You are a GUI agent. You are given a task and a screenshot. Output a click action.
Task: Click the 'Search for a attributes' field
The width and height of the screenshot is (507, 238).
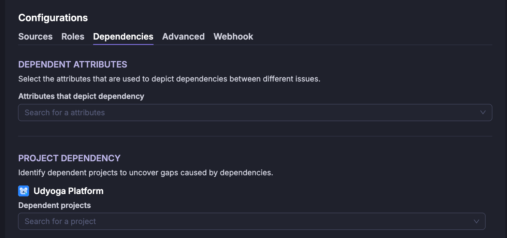pos(255,113)
